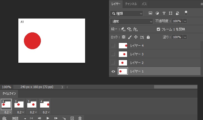Lock artboard nesting icon
Image resolution: width=203 pixels, height=120 pixels.
pyautogui.click(x=142, y=37)
